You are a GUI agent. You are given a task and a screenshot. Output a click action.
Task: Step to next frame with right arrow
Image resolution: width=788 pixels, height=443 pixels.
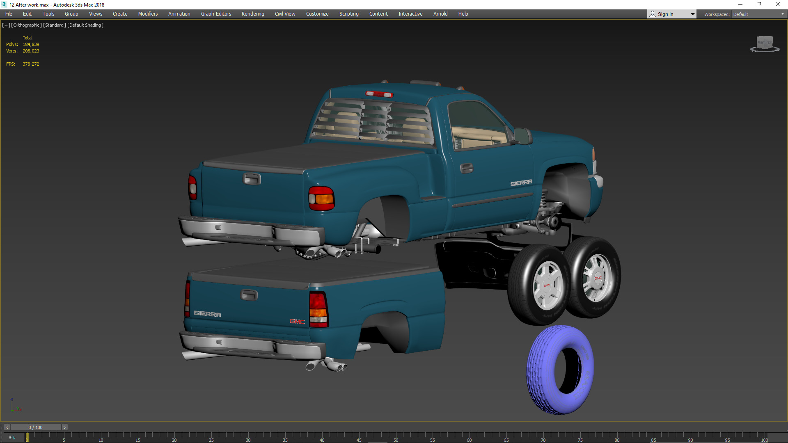point(64,427)
